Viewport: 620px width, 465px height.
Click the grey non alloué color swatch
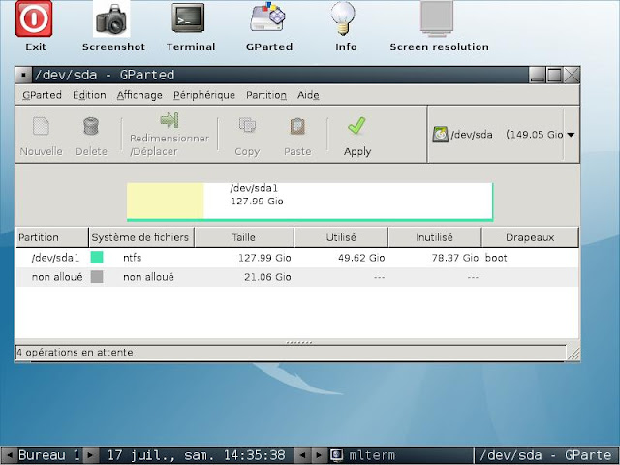(97, 277)
